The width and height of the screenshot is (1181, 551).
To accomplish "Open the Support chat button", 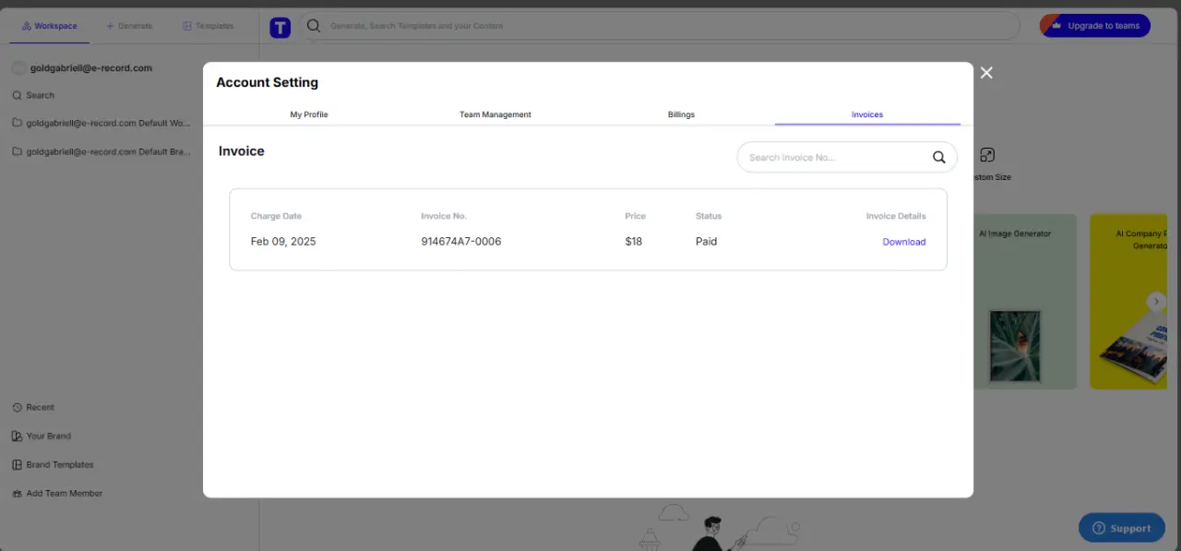I will click(1121, 528).
